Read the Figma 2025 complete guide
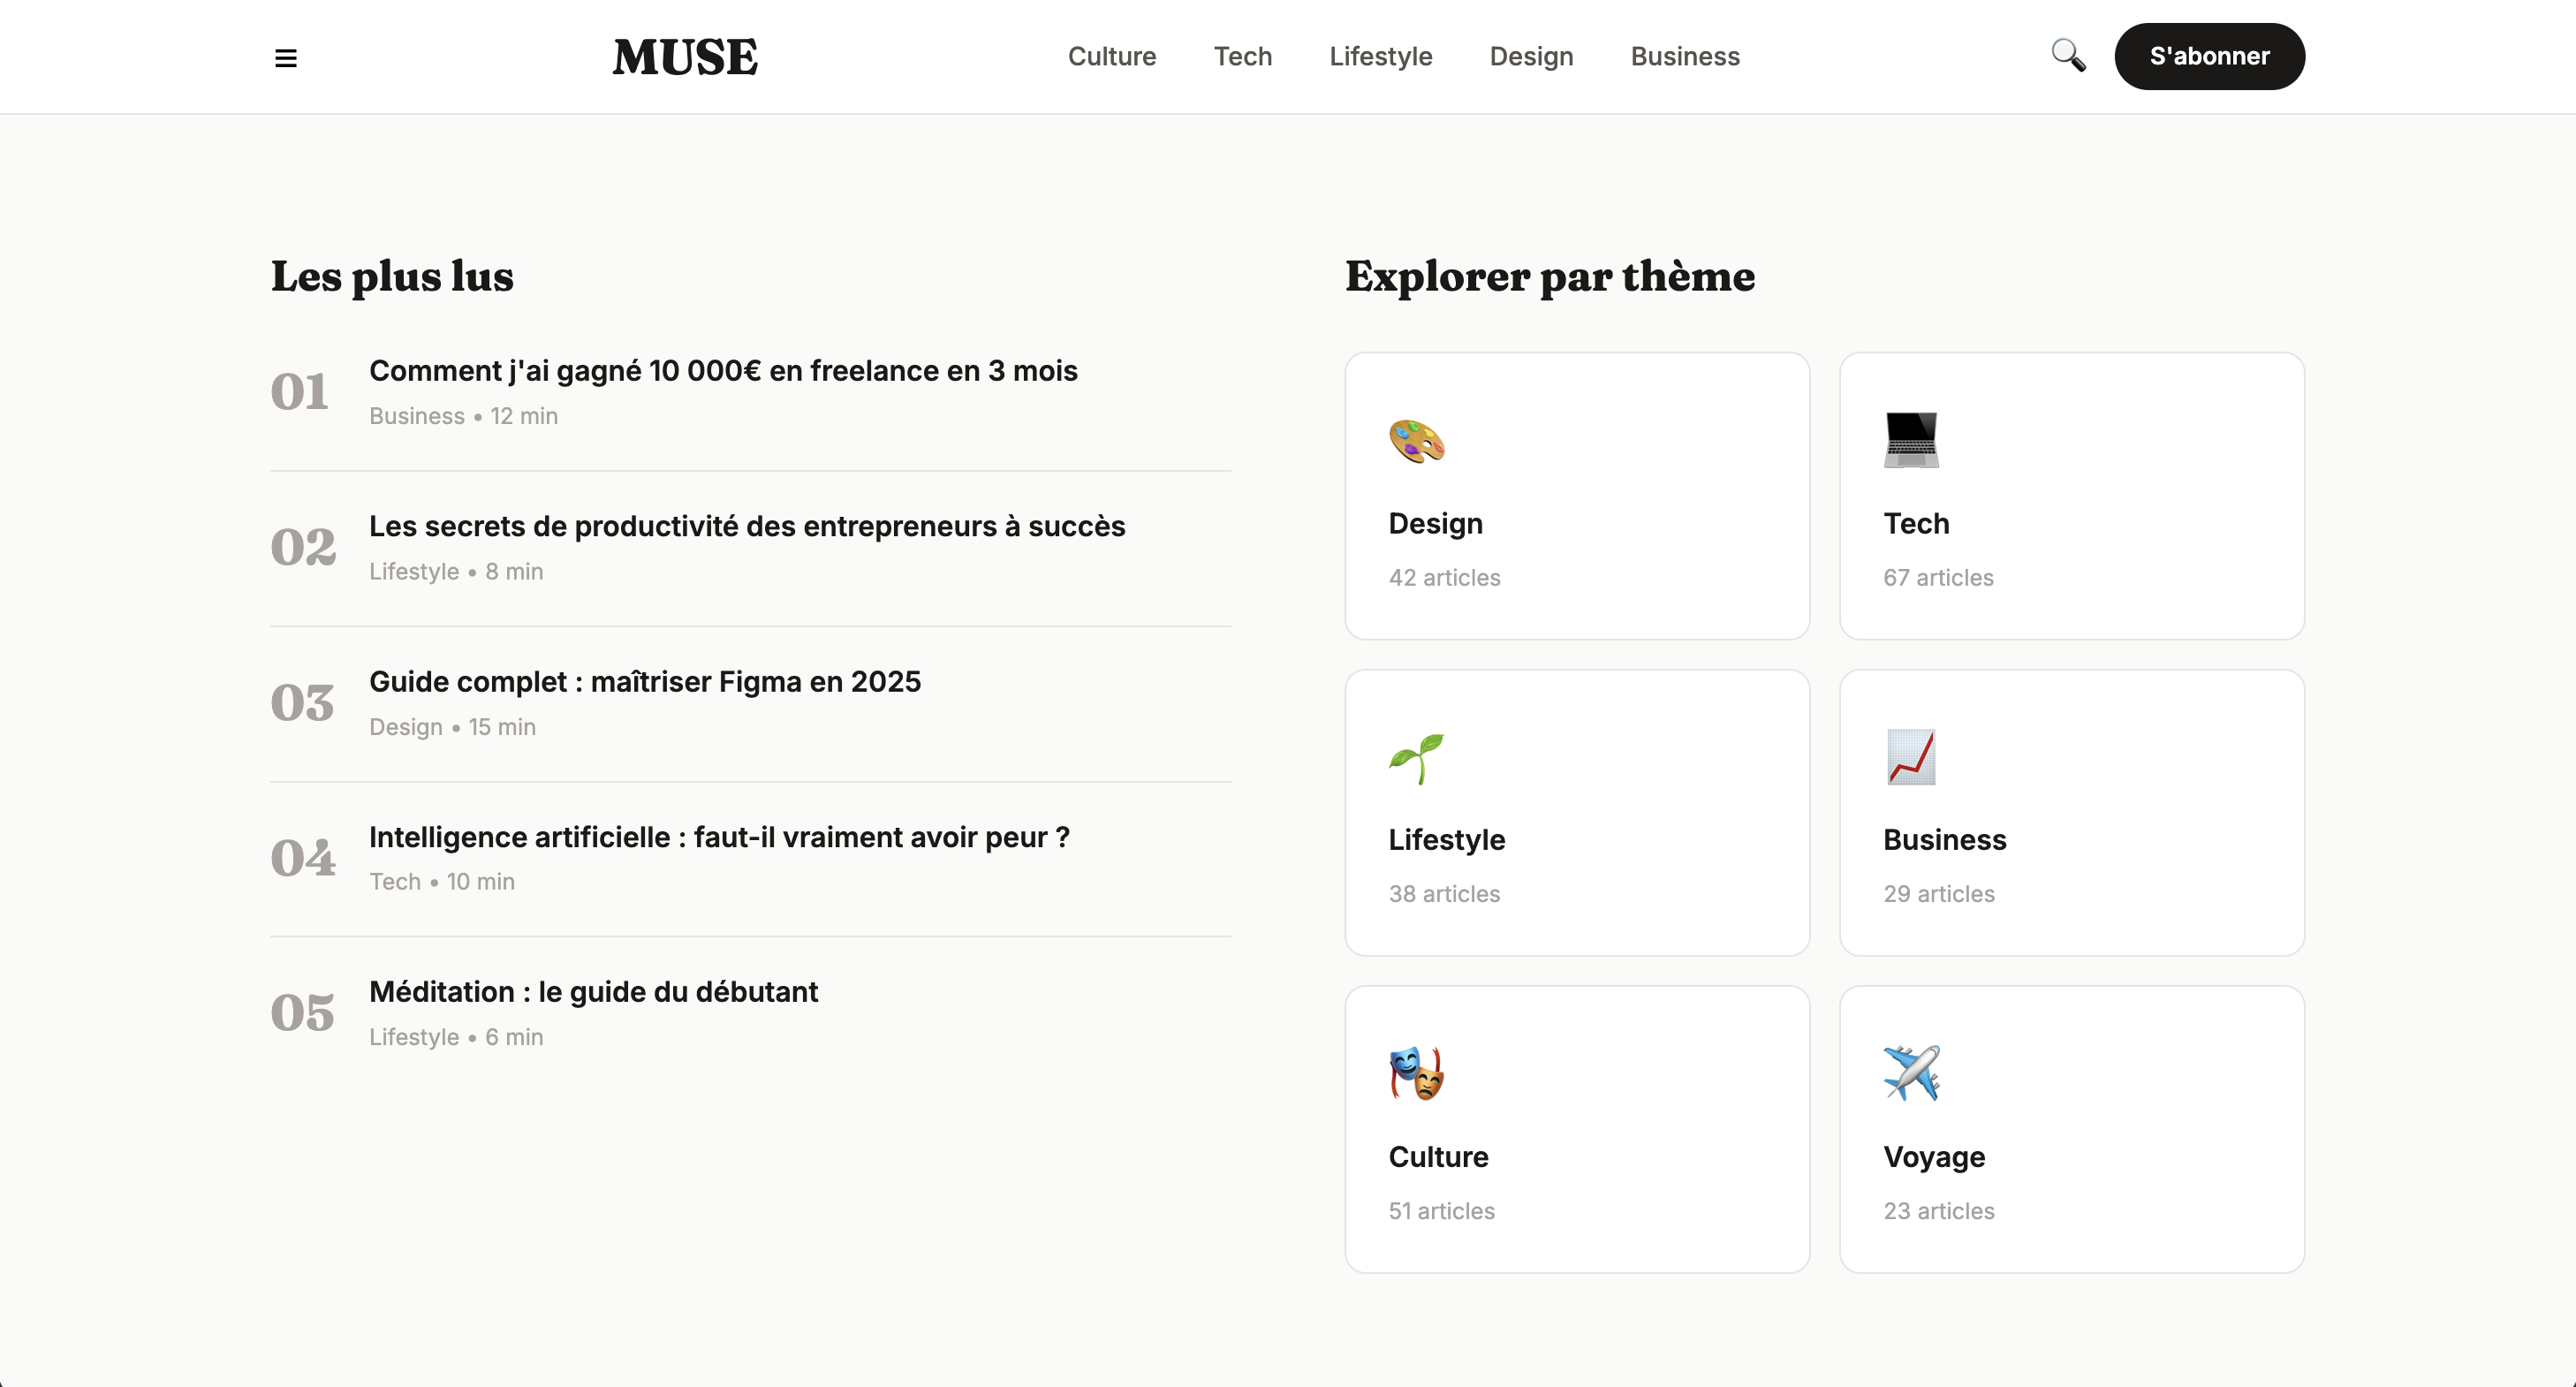 tap(645, 681)
